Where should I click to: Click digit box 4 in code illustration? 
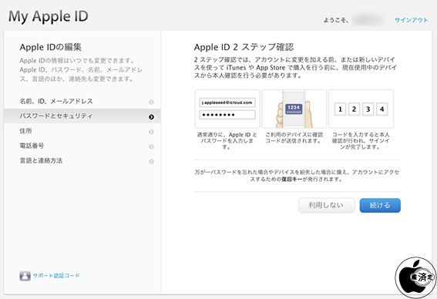(382, 109)
